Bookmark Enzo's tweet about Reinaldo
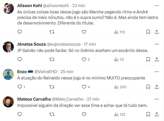The height and width of the screenshot is (121, 164). [x=148, y=87]
